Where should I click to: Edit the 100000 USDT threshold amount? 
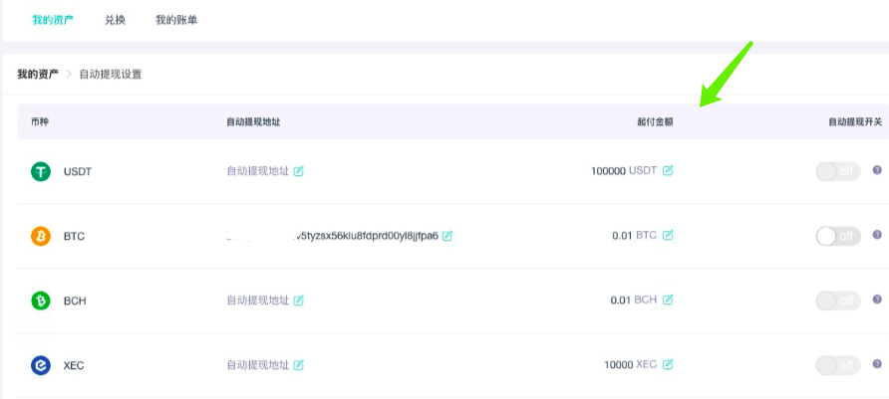click(668, 170)
